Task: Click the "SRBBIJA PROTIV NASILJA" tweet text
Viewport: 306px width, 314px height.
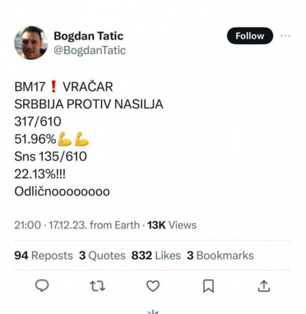Action: pos(89,104)
